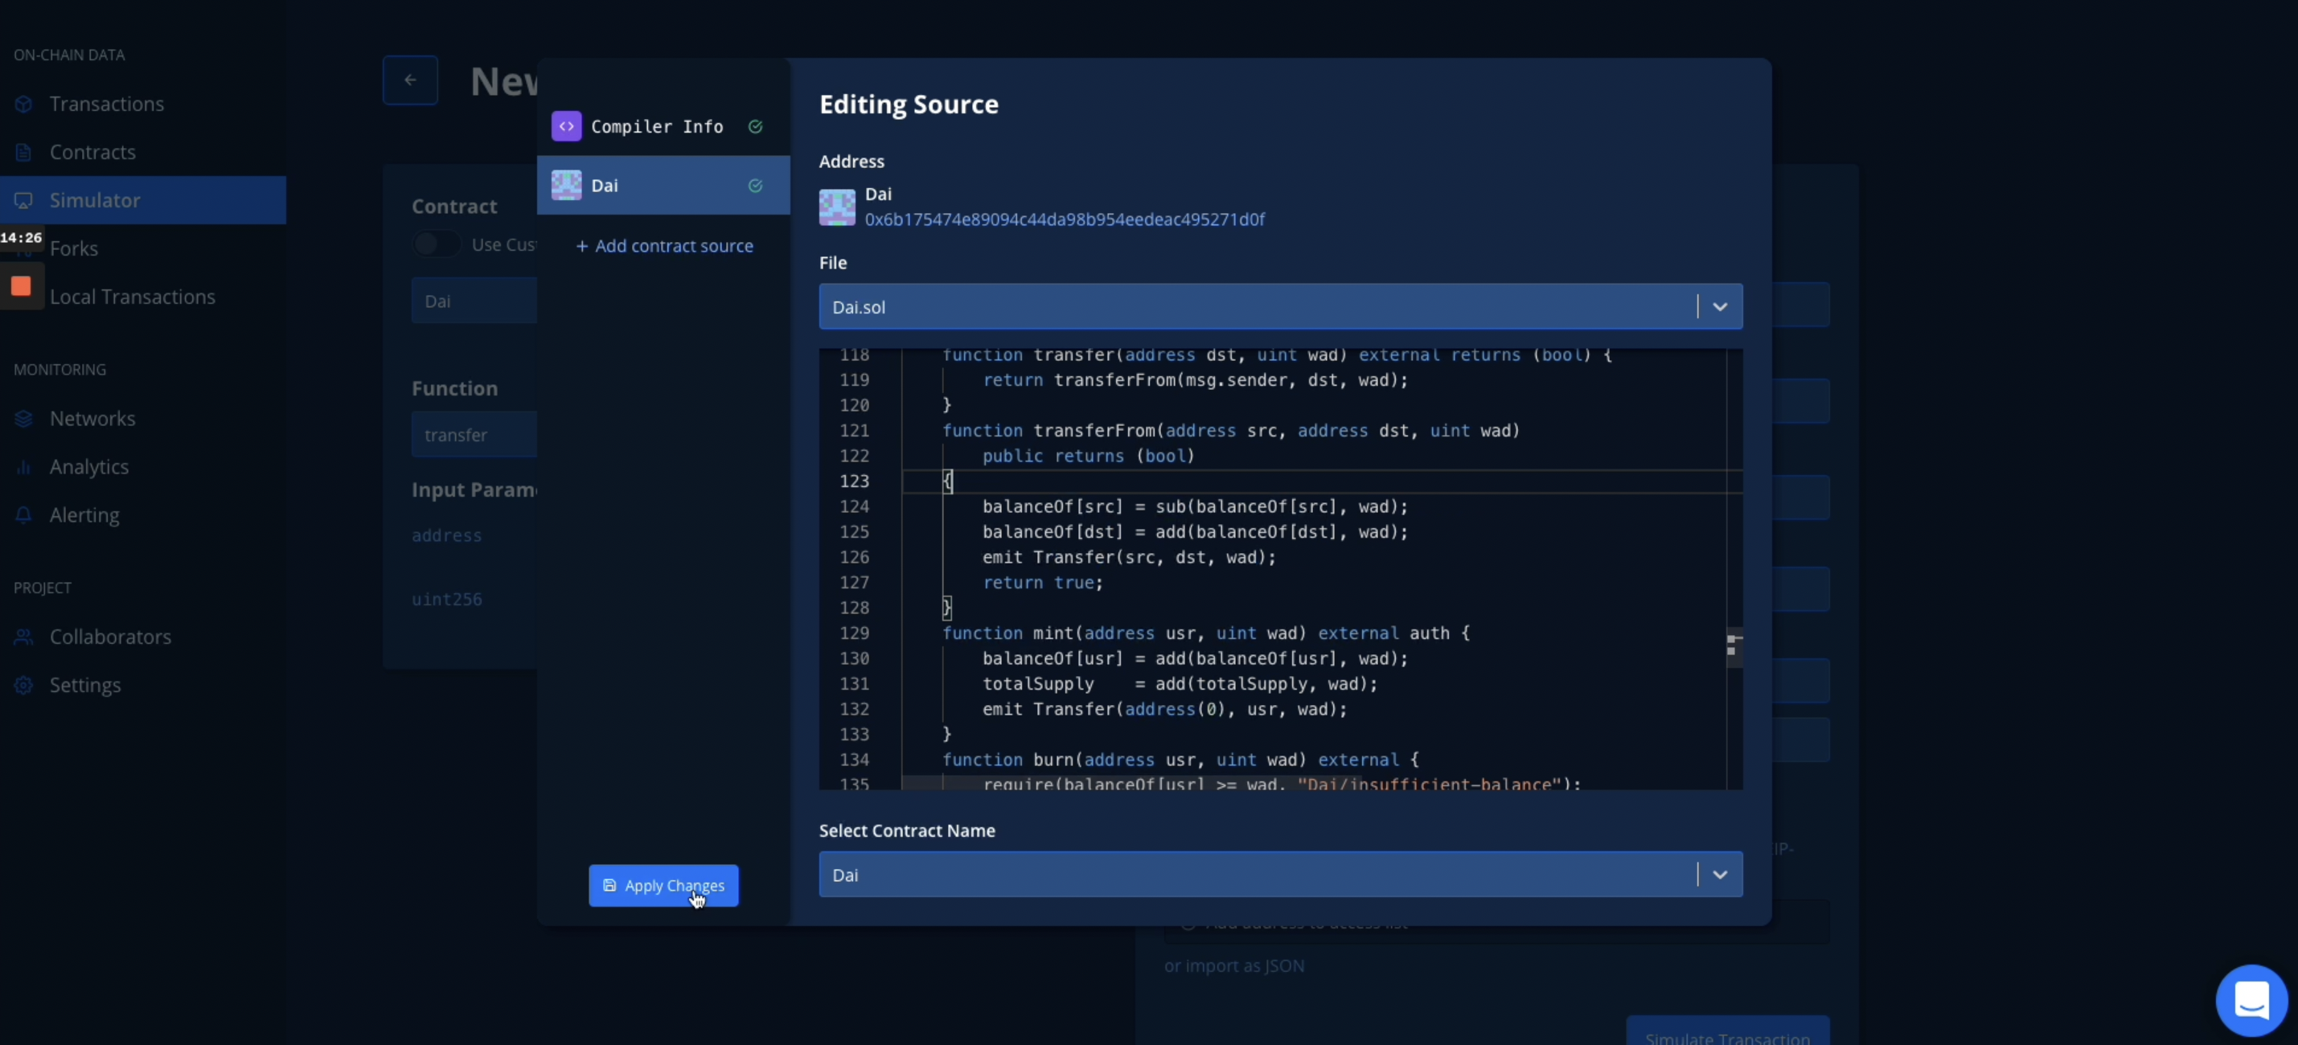Click the Transactions cube icon
The width and height of the screenshot is (2298, 1045).
click(24, 104)
